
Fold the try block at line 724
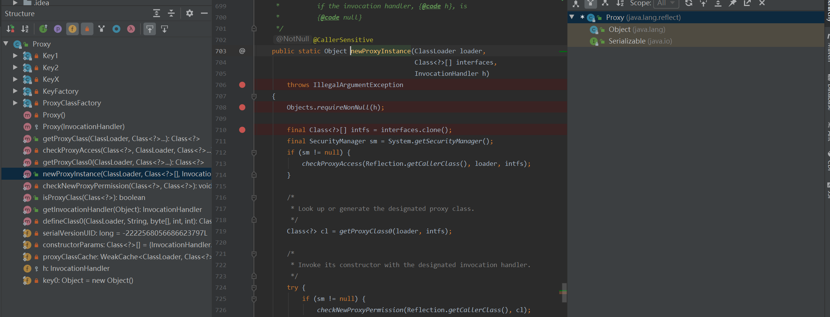[254, 288]
